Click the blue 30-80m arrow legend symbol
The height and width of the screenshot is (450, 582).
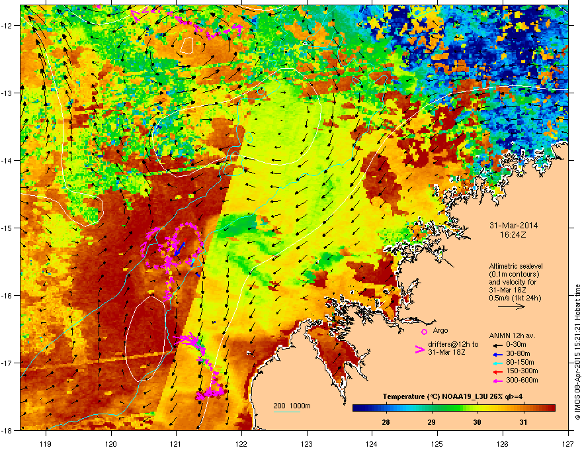click(497, 354)
